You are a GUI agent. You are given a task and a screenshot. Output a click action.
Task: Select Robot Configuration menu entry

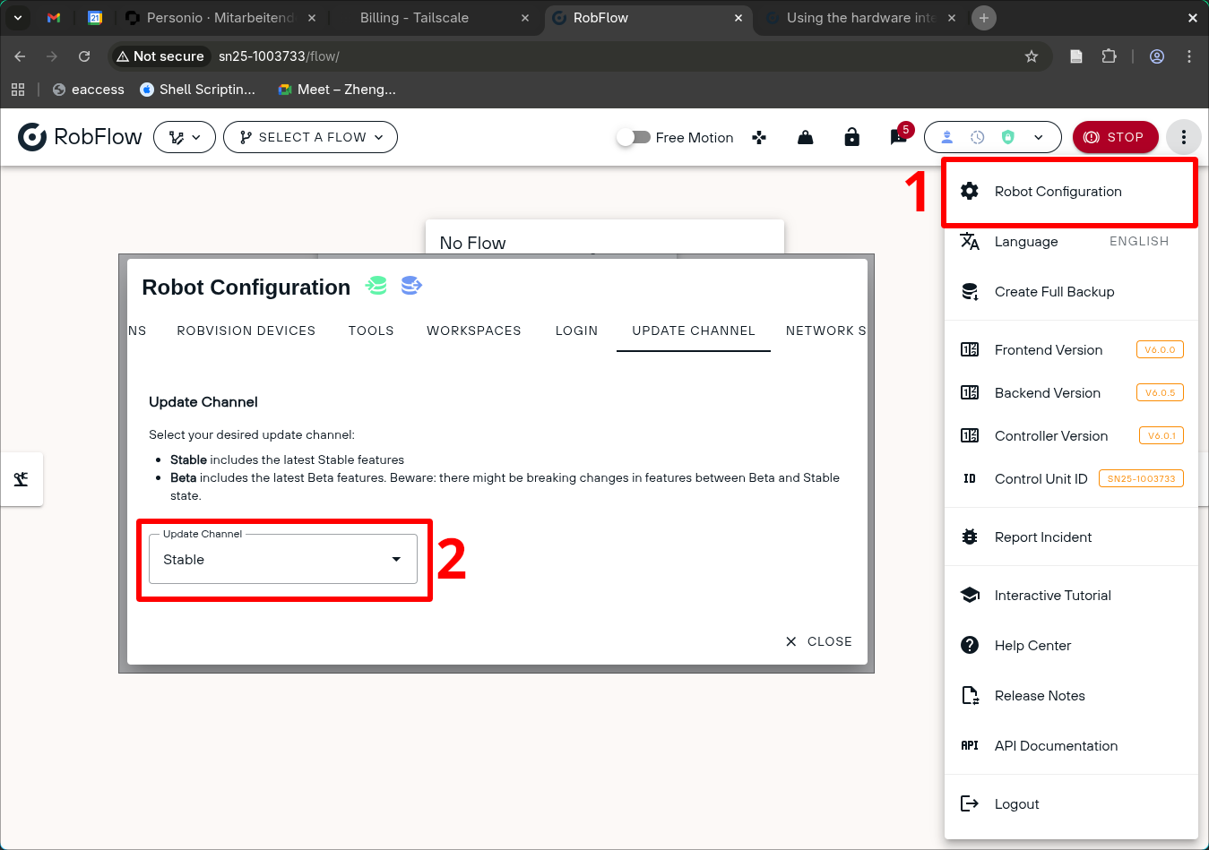1058,192
